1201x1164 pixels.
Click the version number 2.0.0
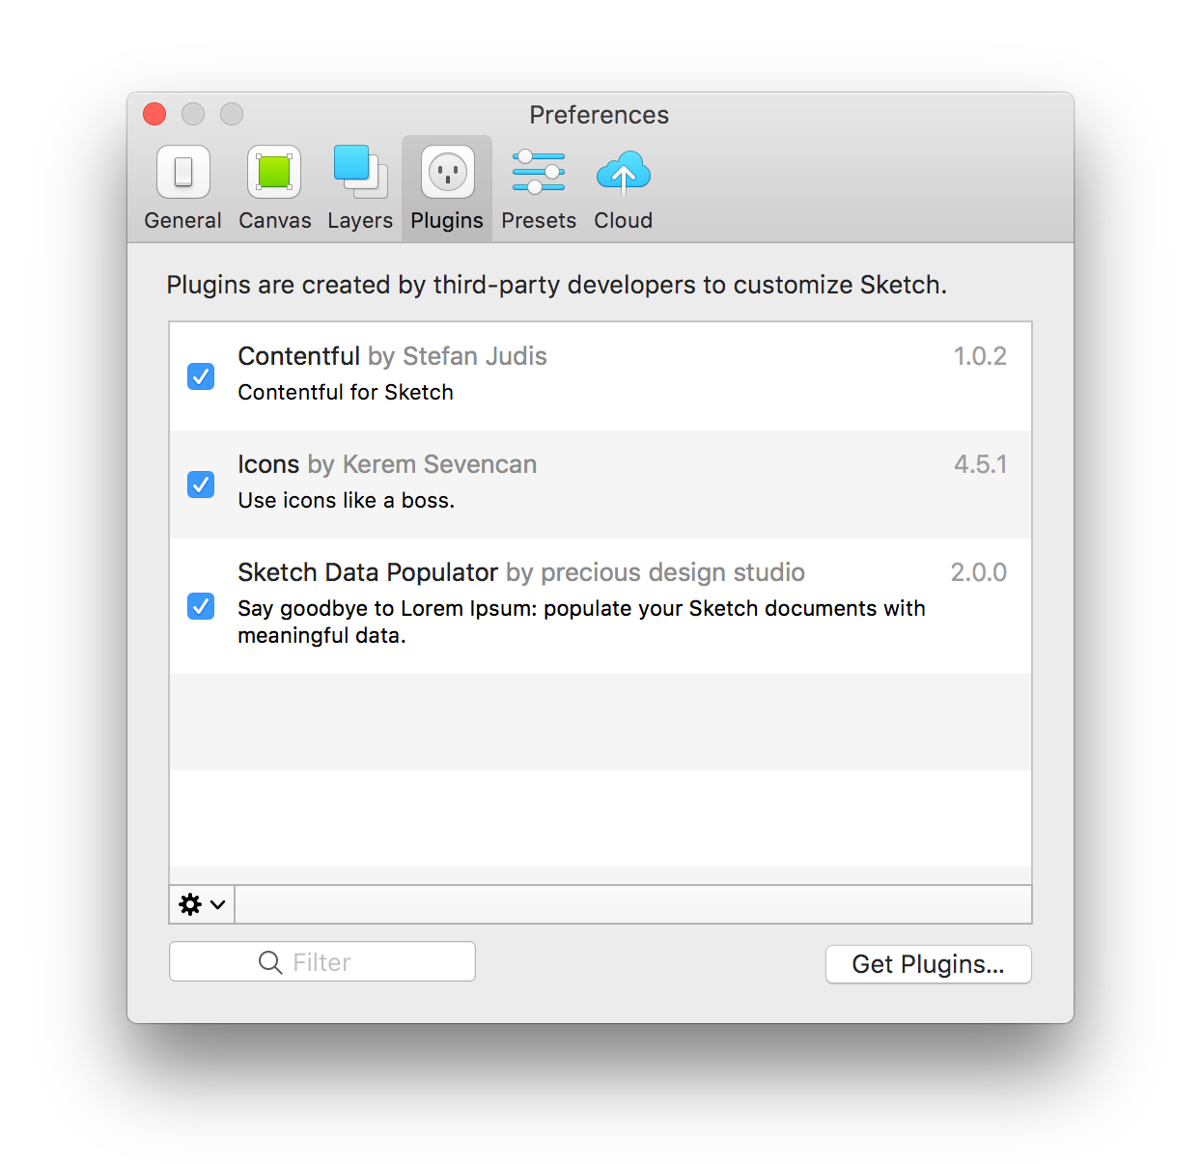click(x=978, y=572)
